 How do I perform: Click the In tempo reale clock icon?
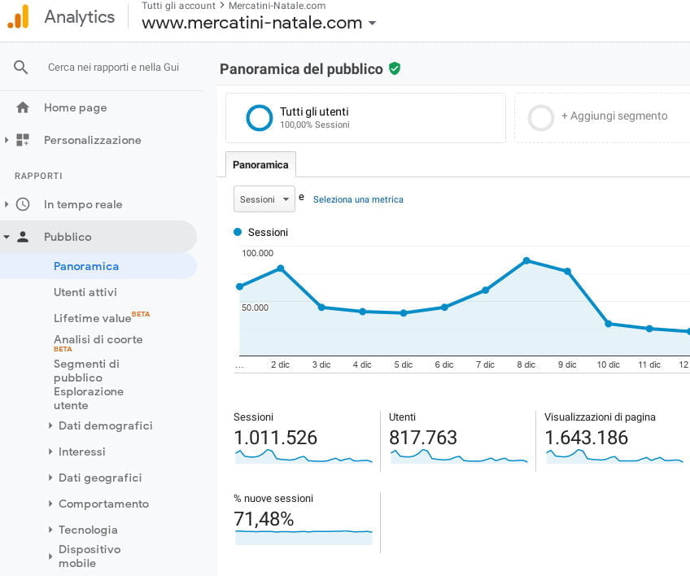tap(23, 204)
